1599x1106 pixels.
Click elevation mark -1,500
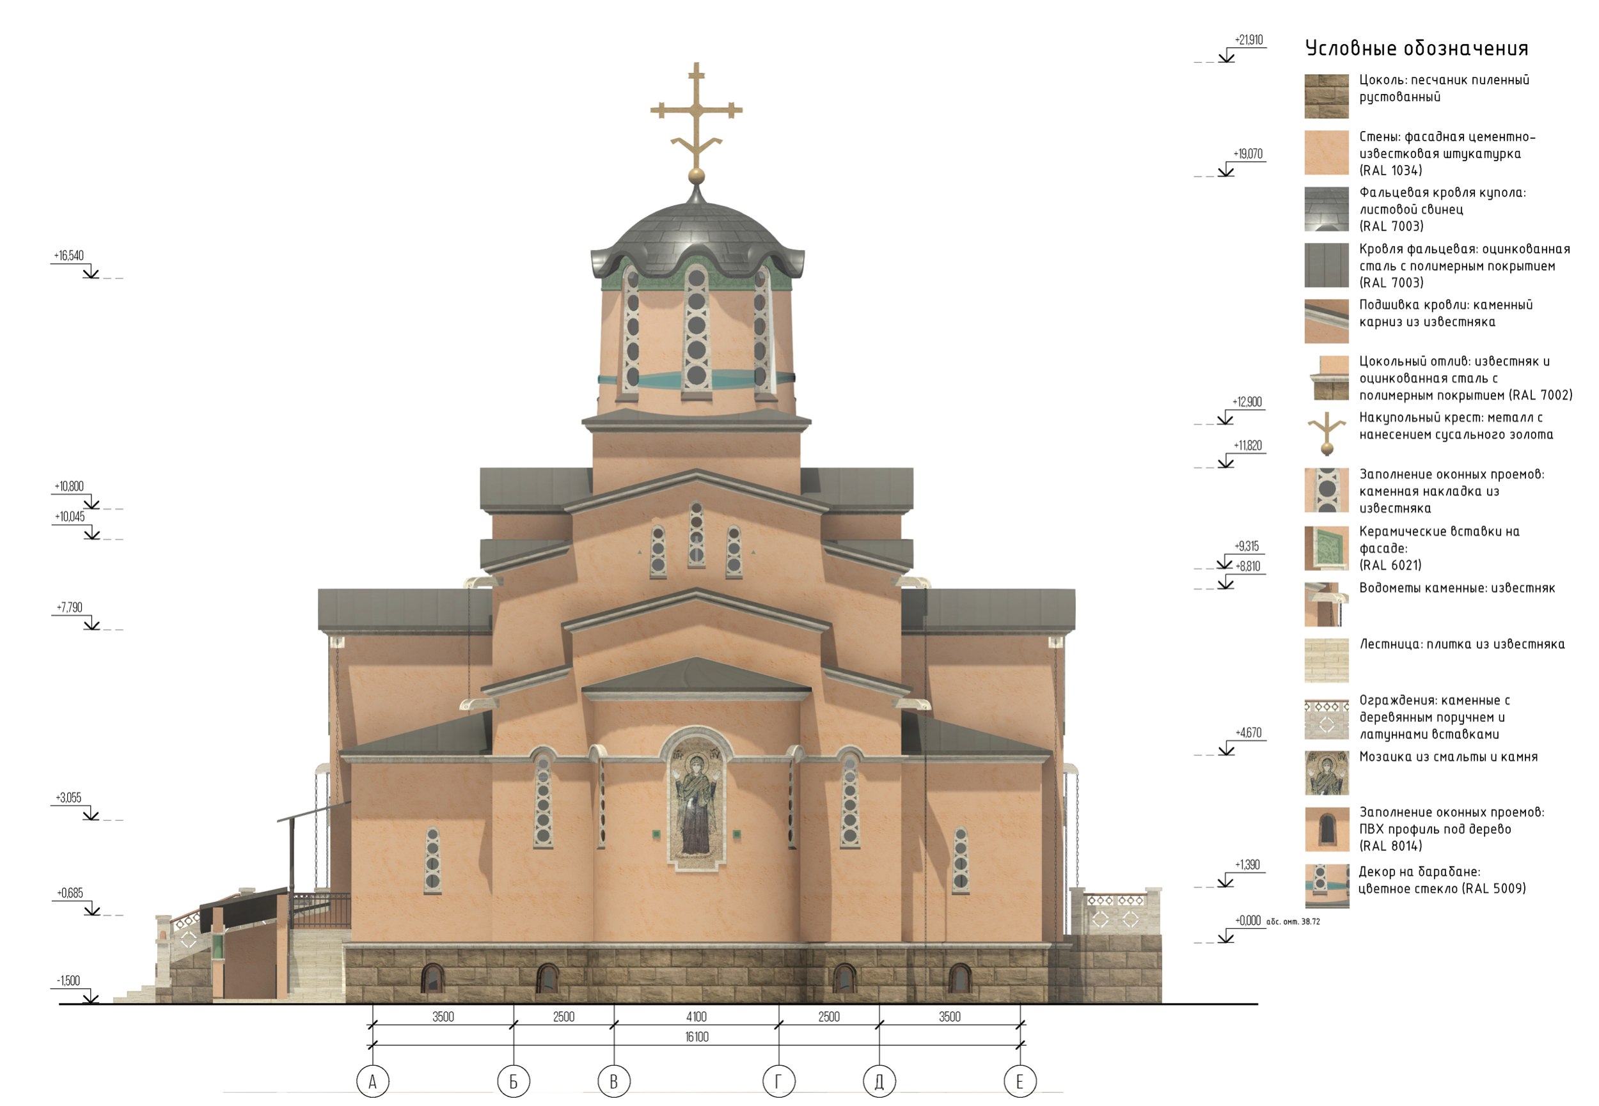(x=68, y=981)
